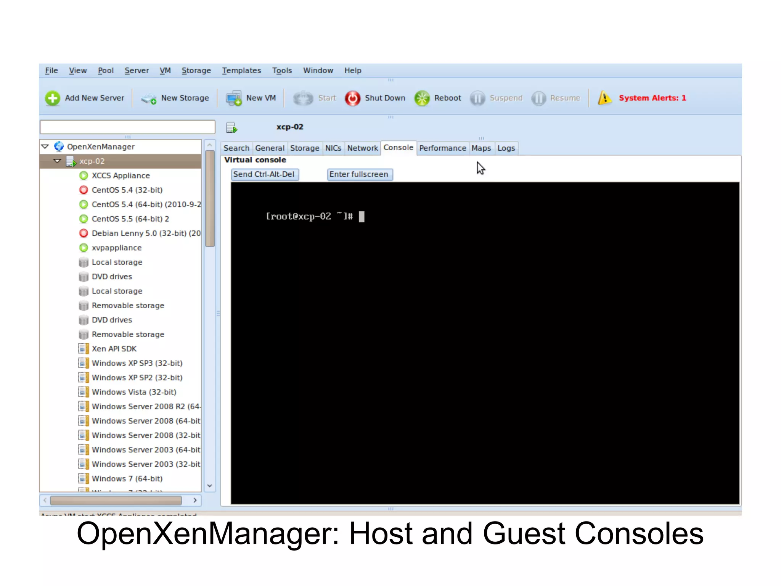Click the Resume icon in toolbar
Image resolution: width=781 pixels, height=586 pixels.
coord(538,98)
